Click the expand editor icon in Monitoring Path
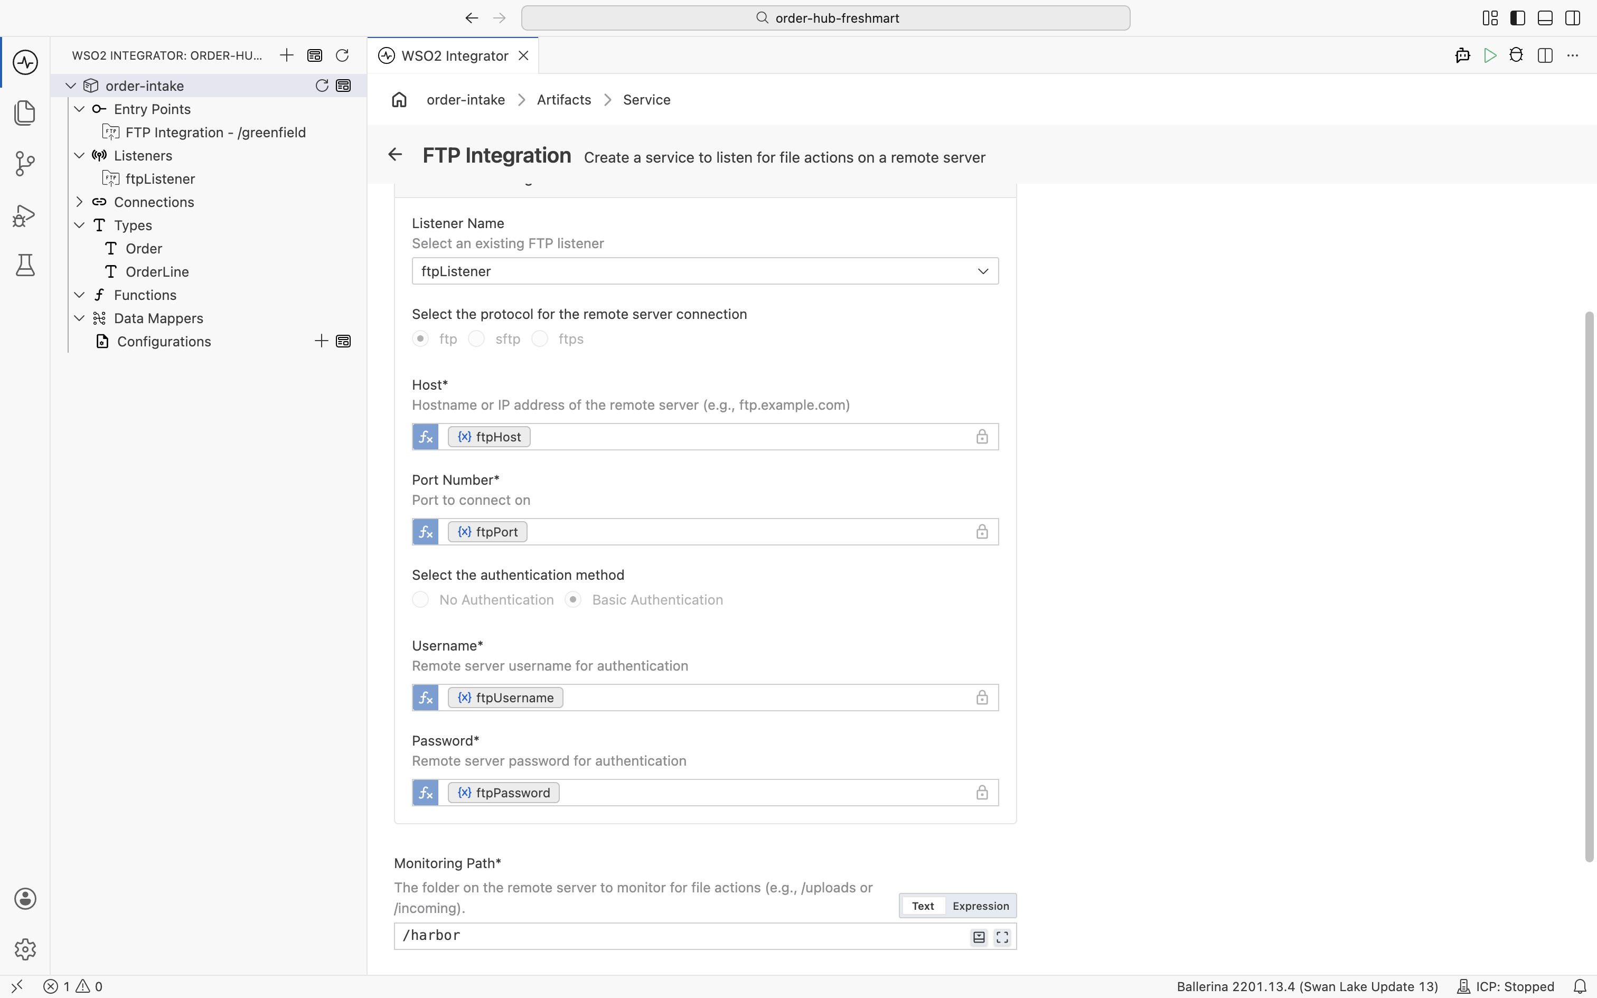The height and width of the screenshot is (998, 1597). (1002, 937)
